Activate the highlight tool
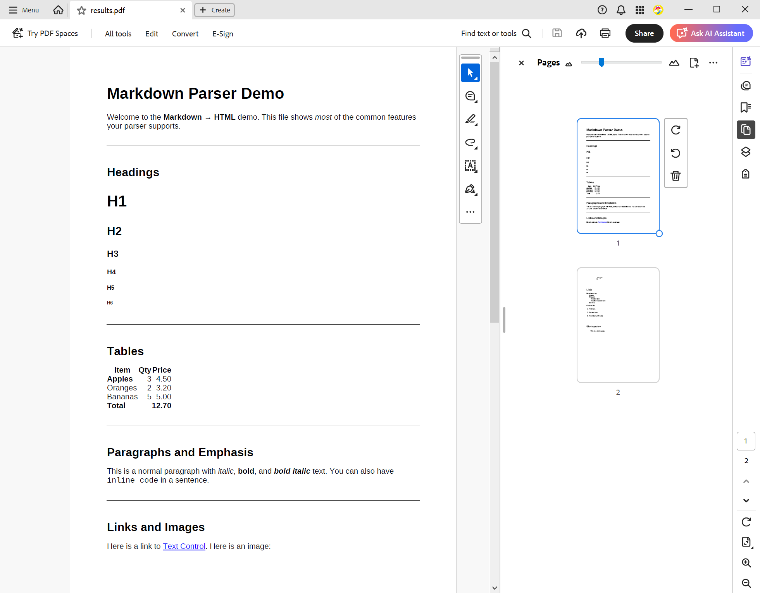 [470, 119]
